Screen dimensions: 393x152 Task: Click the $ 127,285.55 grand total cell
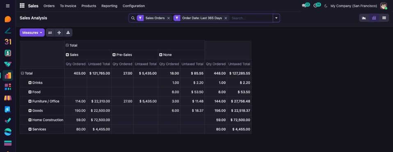click(x=239, y=73)
